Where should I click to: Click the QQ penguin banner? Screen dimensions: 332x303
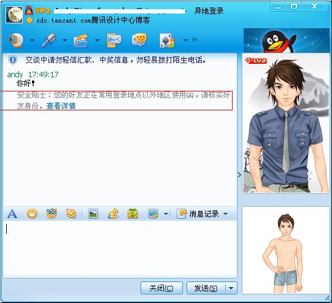pyautogui.click(x=287, y=40)
